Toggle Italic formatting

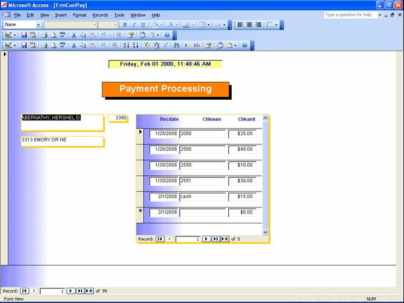[134, 25]
